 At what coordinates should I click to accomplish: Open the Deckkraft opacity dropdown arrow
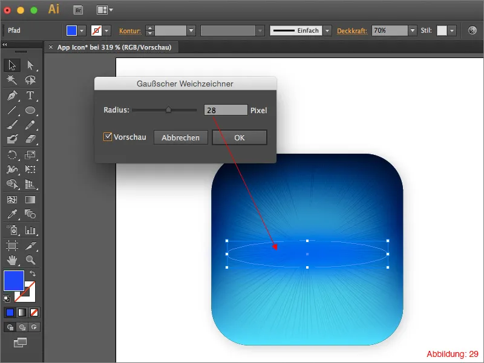point(413,31)
